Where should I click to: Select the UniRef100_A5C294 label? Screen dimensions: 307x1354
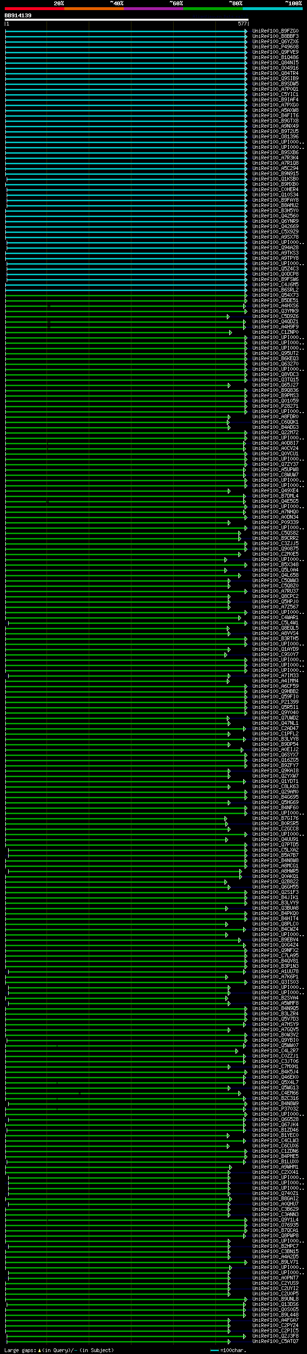click(275, 168)
